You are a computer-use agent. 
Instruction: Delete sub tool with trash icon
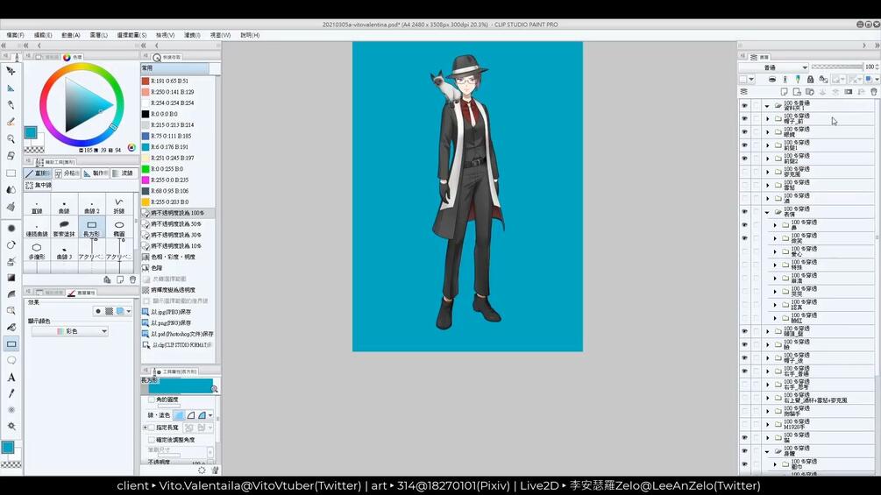132,279
